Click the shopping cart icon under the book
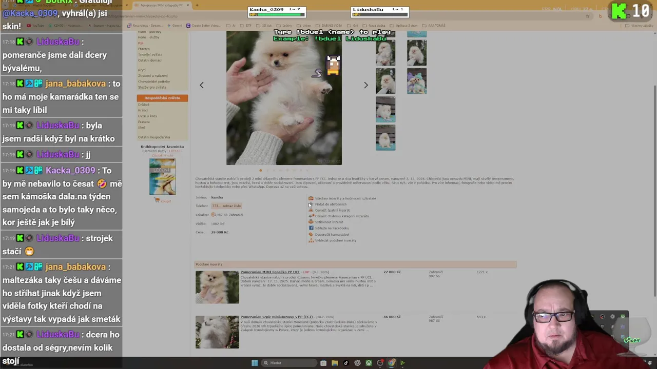Viewport: 657px width, 369px height. (x=157, y=200)
